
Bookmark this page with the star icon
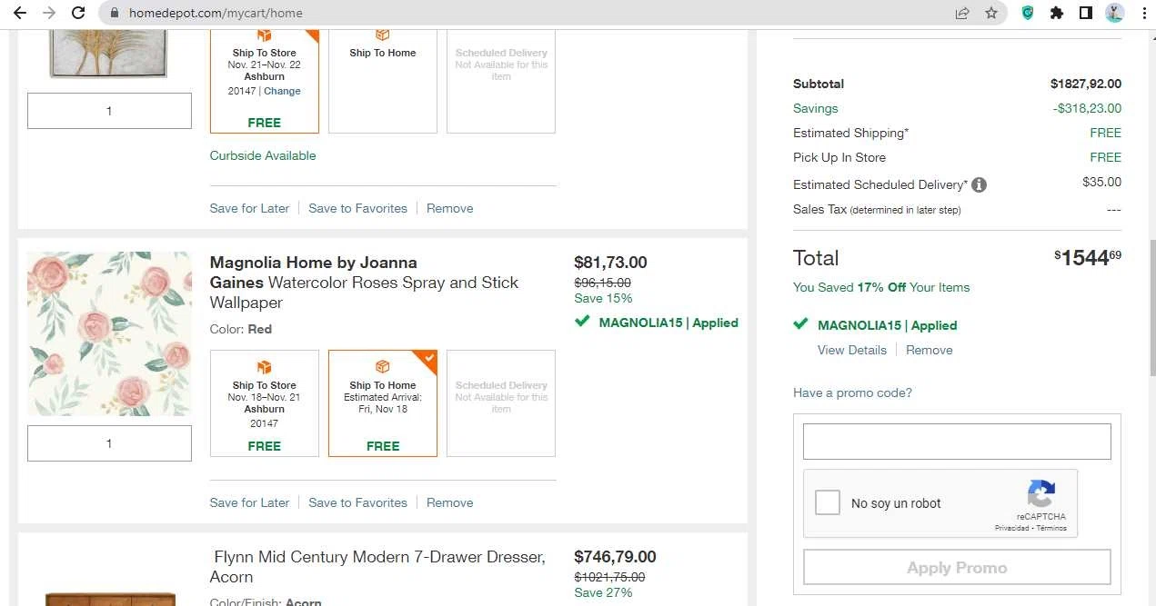[x=991, y=13]
